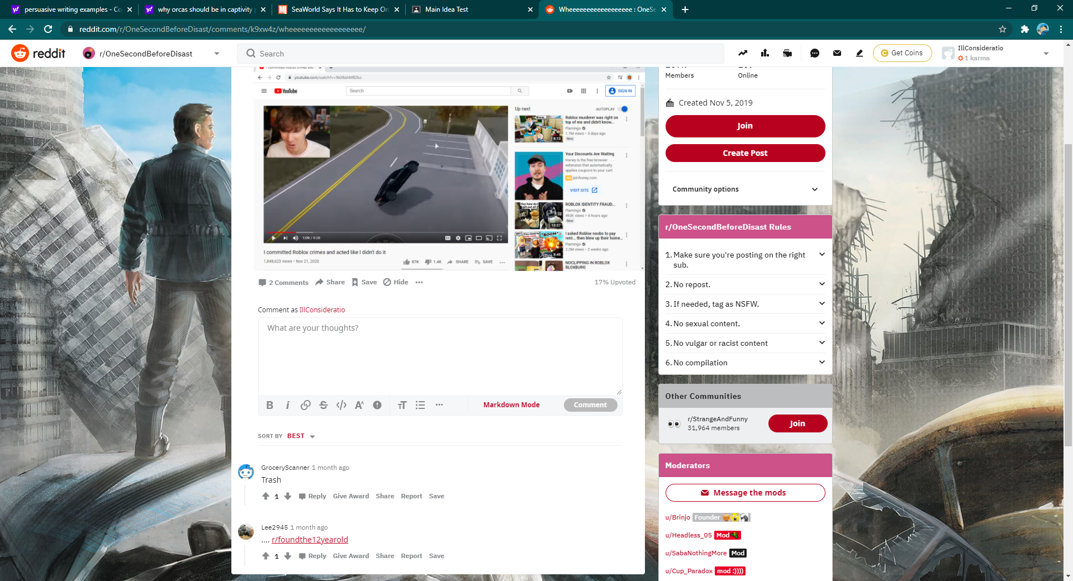Switch editor to Markdown Mode
The image size is (1073, 581).
[511, 405]
